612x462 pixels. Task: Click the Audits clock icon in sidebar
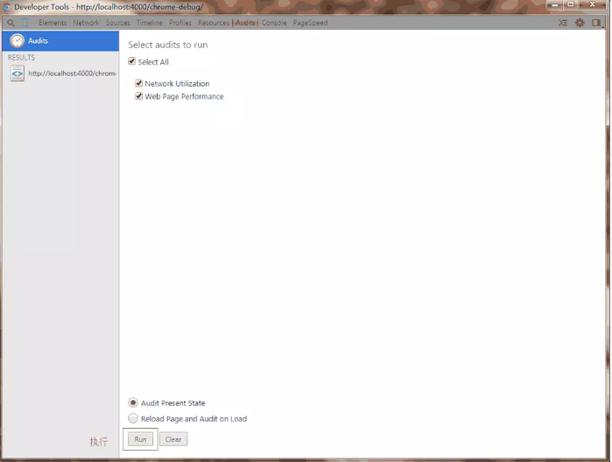[x=17, y=40]
